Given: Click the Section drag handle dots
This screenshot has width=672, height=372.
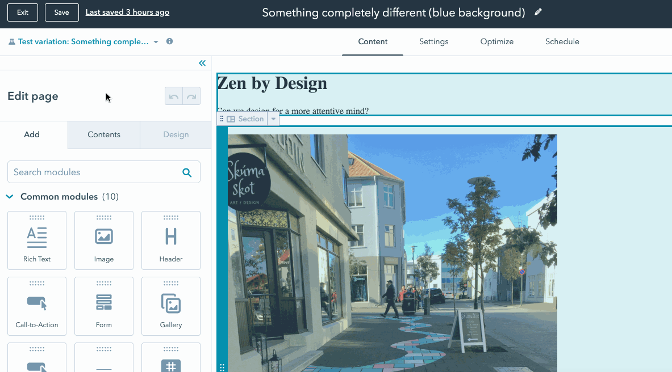Looking at the screenshot, I should pyautogui.click(x=222, y=119).
